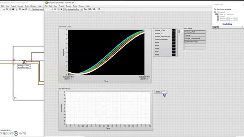Screen dimensions: 244x137
Task: Click Plot 6 legend swatch
Action: point(173,49)
